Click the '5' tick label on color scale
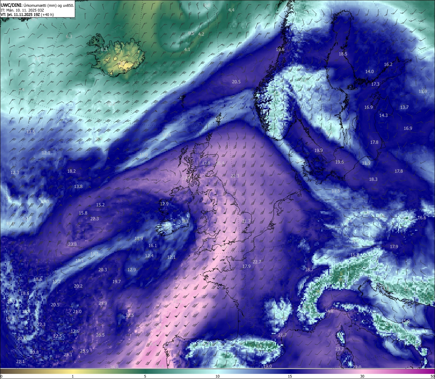Viewport: 435px width, 379px height. coord(145,376)
